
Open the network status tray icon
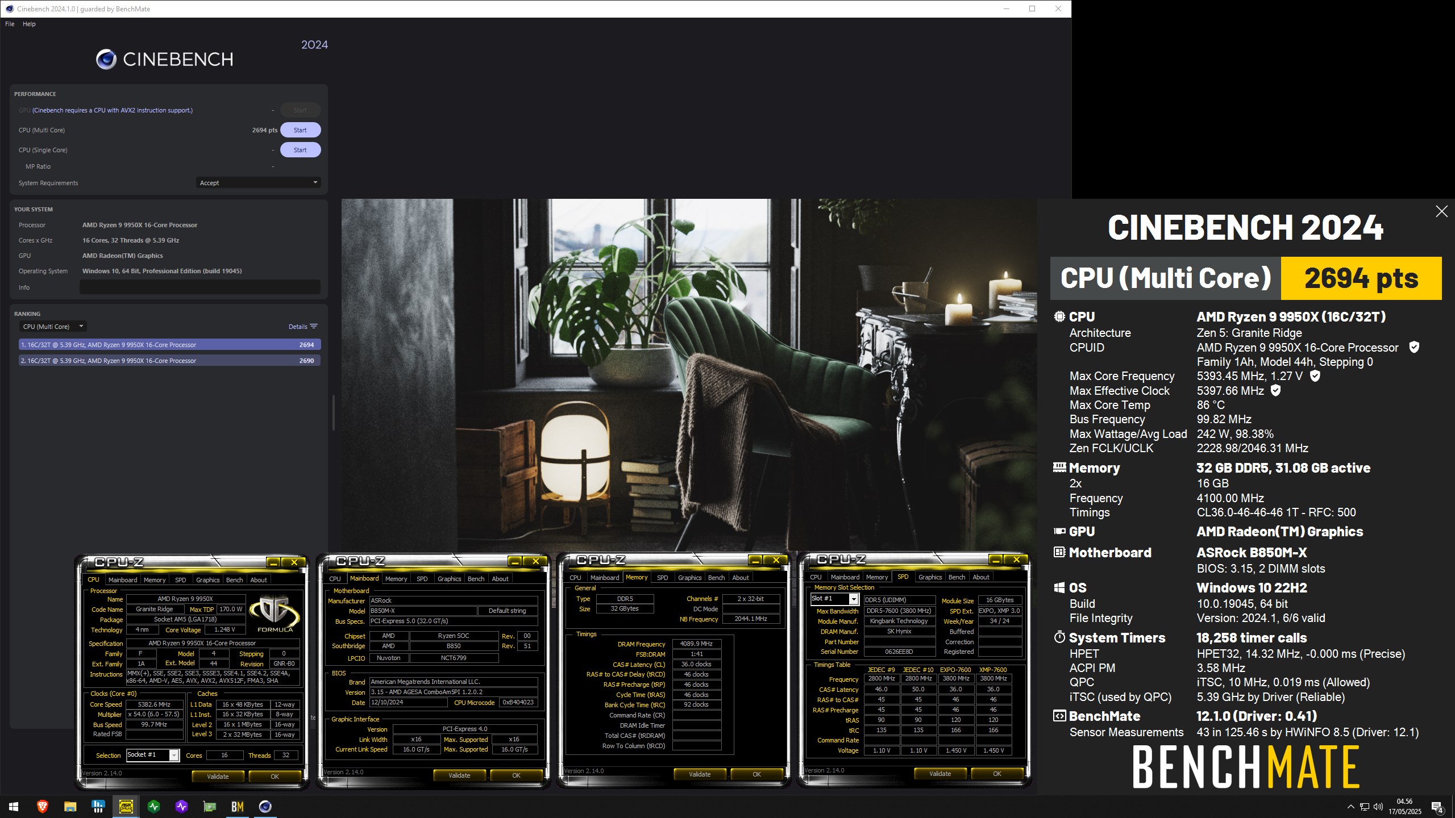point(1365,807)
